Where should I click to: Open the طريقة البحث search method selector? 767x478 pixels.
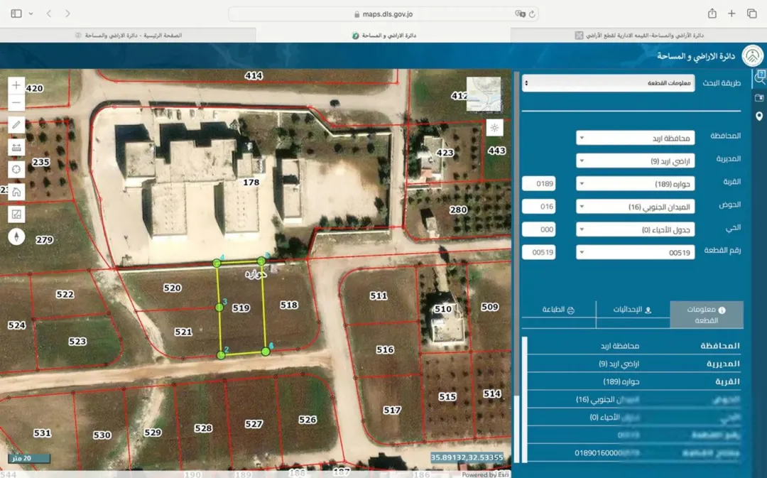(608, 82)
